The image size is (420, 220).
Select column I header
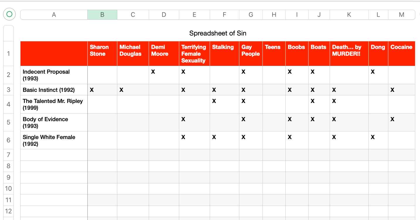[x=297, y=15]
